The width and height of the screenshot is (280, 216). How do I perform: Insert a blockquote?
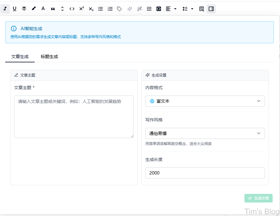52,9
